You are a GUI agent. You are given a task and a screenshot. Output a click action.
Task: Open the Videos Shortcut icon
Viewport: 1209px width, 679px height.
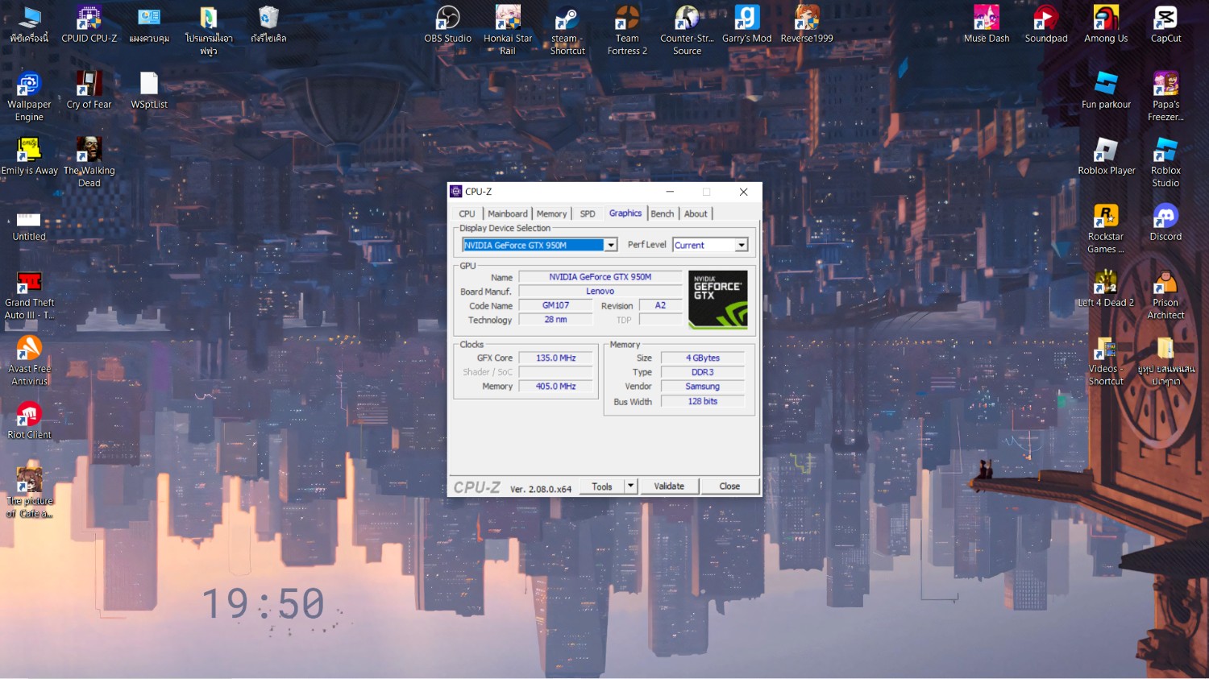(1106, 361)
